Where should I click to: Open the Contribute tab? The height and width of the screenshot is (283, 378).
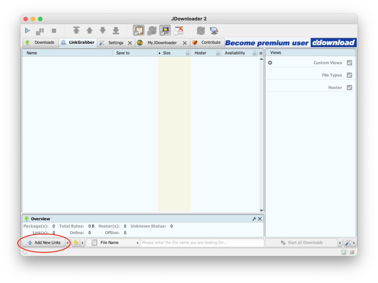pos(207,43)
